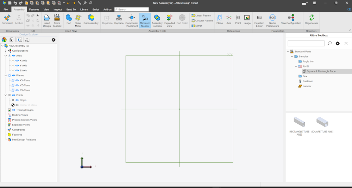Click Linear Pattern button
The image size is (352, 188).
click(201, 15)
